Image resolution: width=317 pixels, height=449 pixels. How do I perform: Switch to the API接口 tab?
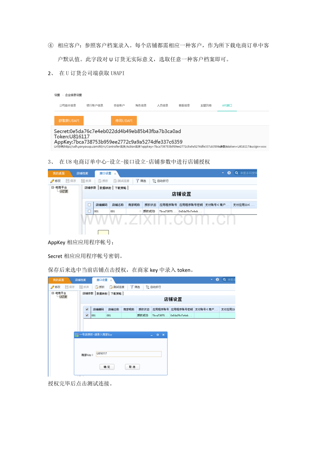227,106
